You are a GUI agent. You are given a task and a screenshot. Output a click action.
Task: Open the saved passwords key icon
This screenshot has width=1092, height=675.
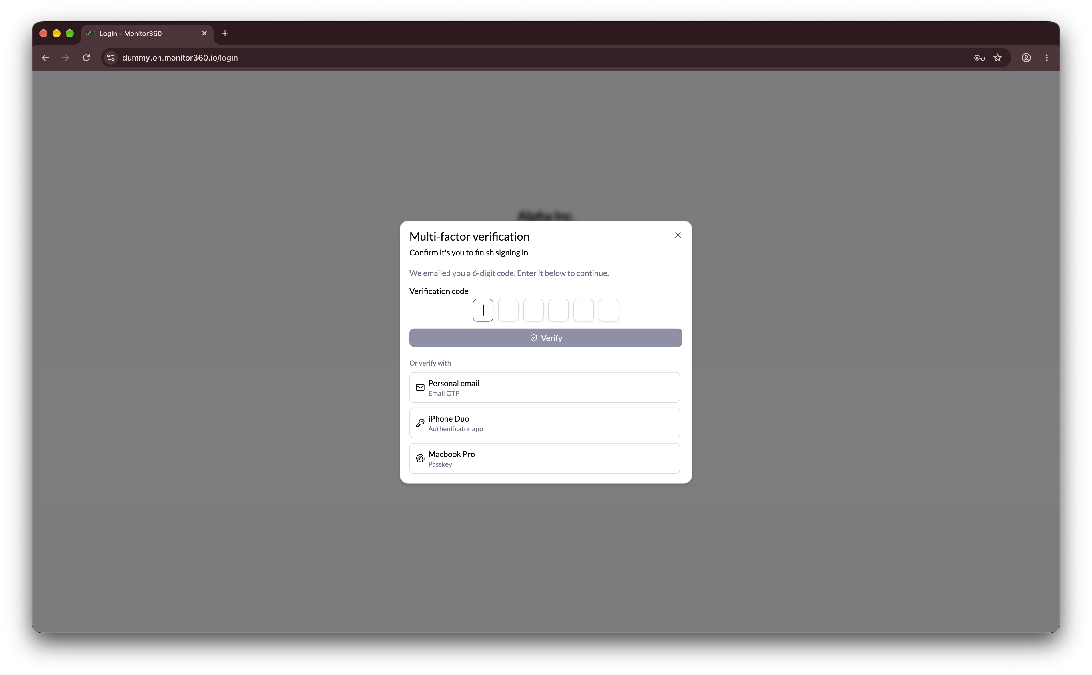(979, 58)
